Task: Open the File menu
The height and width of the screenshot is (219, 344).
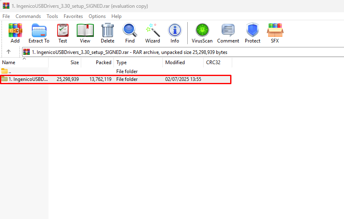Action: click(6, 16)
